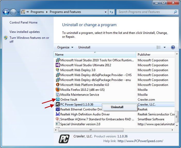This screenshot has width=181, height=148.
Task: Select Microsoft Web Deploy 3.0 entry
Action: pyautogui.click(x=78, y=70)
